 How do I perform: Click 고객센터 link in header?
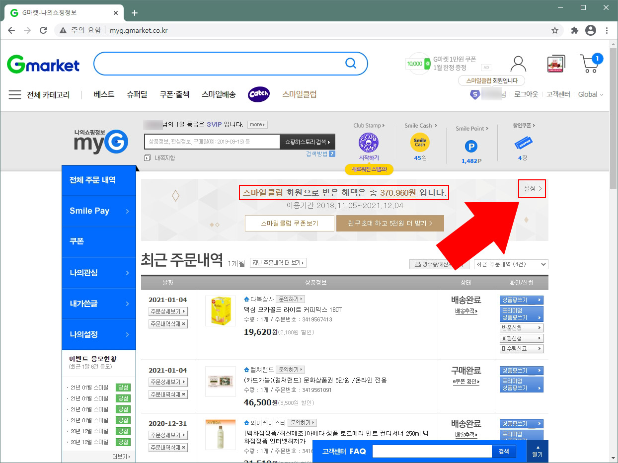[x=558, y=94]
